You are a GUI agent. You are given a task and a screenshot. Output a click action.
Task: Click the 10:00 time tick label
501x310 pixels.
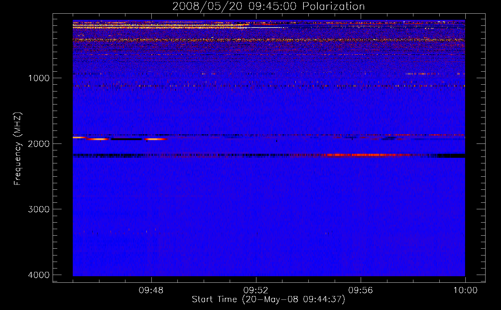[x=465, y=290]
